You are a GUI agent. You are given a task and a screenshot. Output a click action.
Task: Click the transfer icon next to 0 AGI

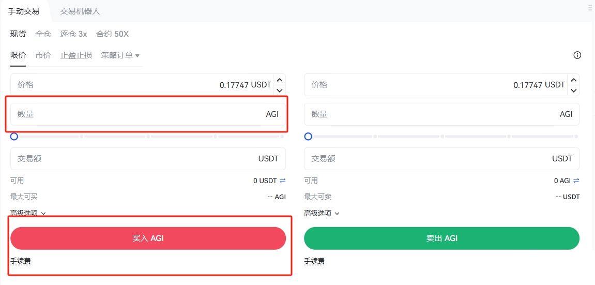pyautogui.click(x=576, y=181)
